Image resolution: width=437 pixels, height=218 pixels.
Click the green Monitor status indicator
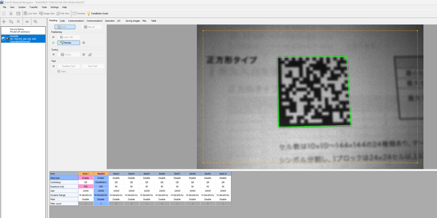[53, 43]
